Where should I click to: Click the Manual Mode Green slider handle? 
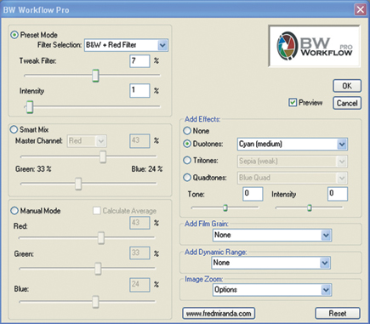98,268
